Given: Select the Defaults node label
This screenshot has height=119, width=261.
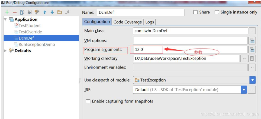Looking at the screenshot, I should [x=23, y=50].
